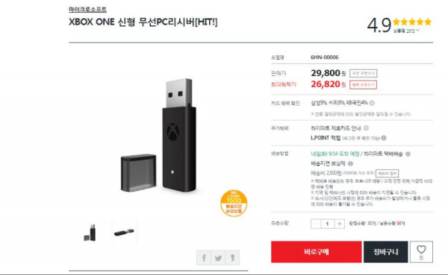Open delivery delay compensation info icon
Viewport: 448px width, 275px height.
pyautogui.click(x=351, y=164)
